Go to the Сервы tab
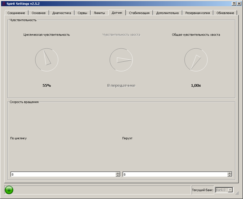The width and height of the screenshot is (243, 199). coord(82,13)
